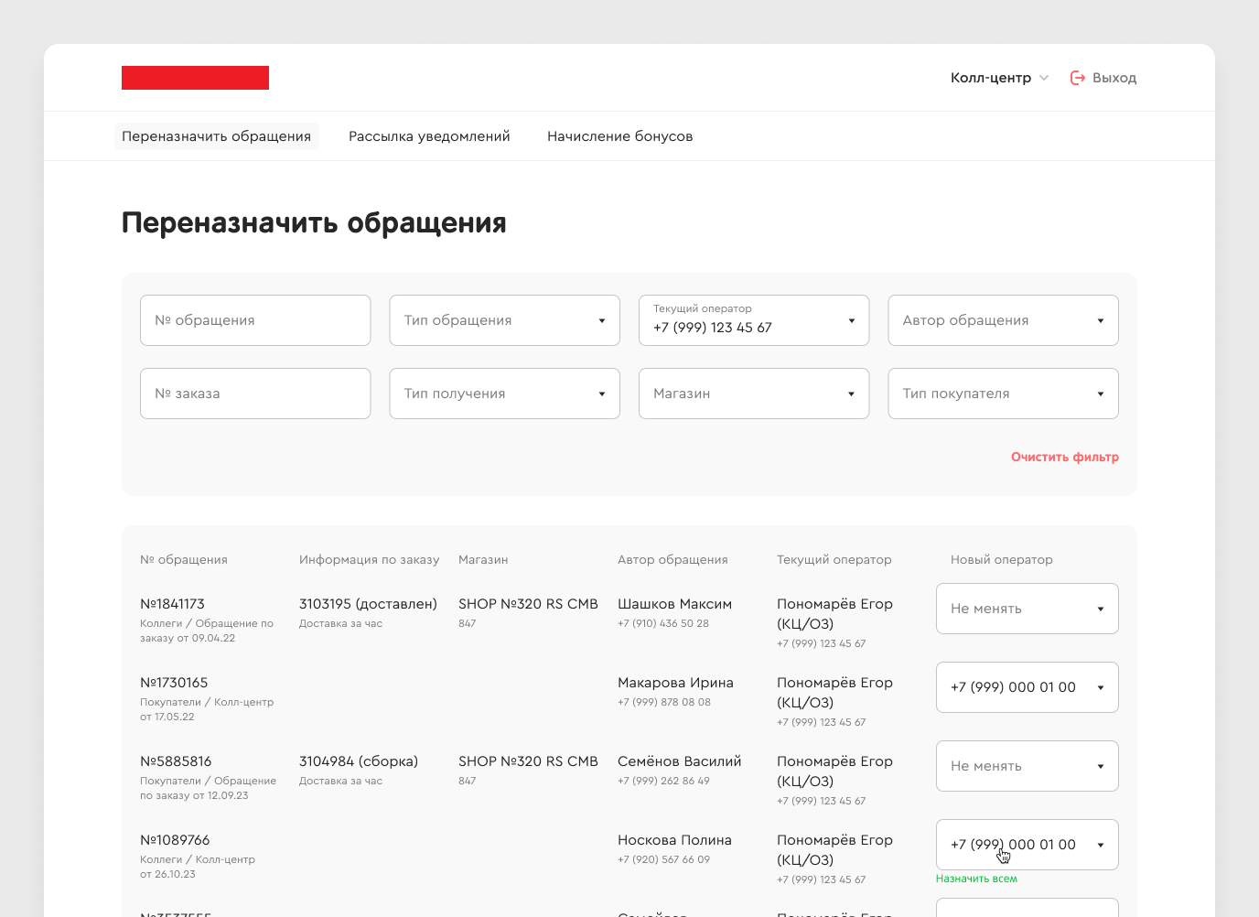The width and height of the screenshot is (1259, 917).
Task: Click phone +7 (910) 436 50 28
Action: 663,623
